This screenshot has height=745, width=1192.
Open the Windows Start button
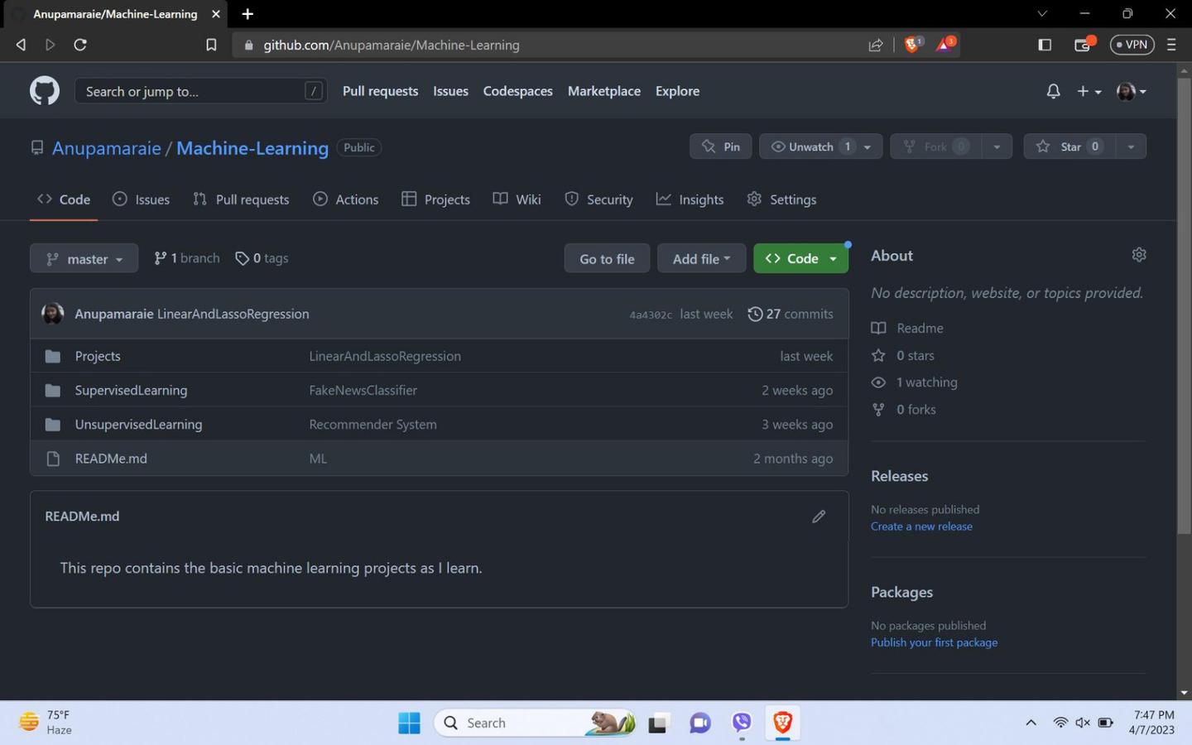click(x=409, y=723)
